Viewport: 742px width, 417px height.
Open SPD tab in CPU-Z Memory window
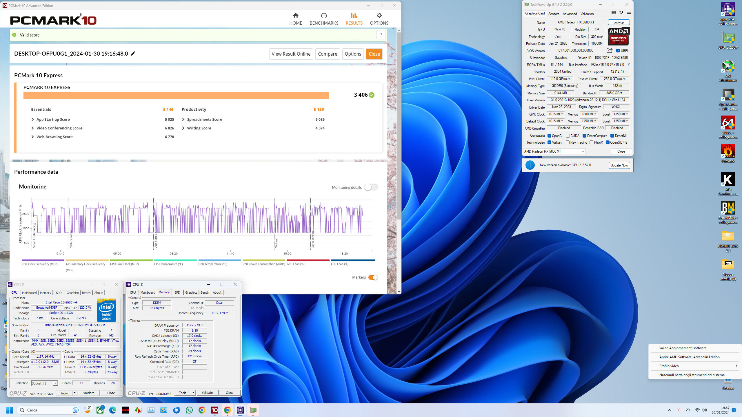pyautogui.click(x=177, y=292)
